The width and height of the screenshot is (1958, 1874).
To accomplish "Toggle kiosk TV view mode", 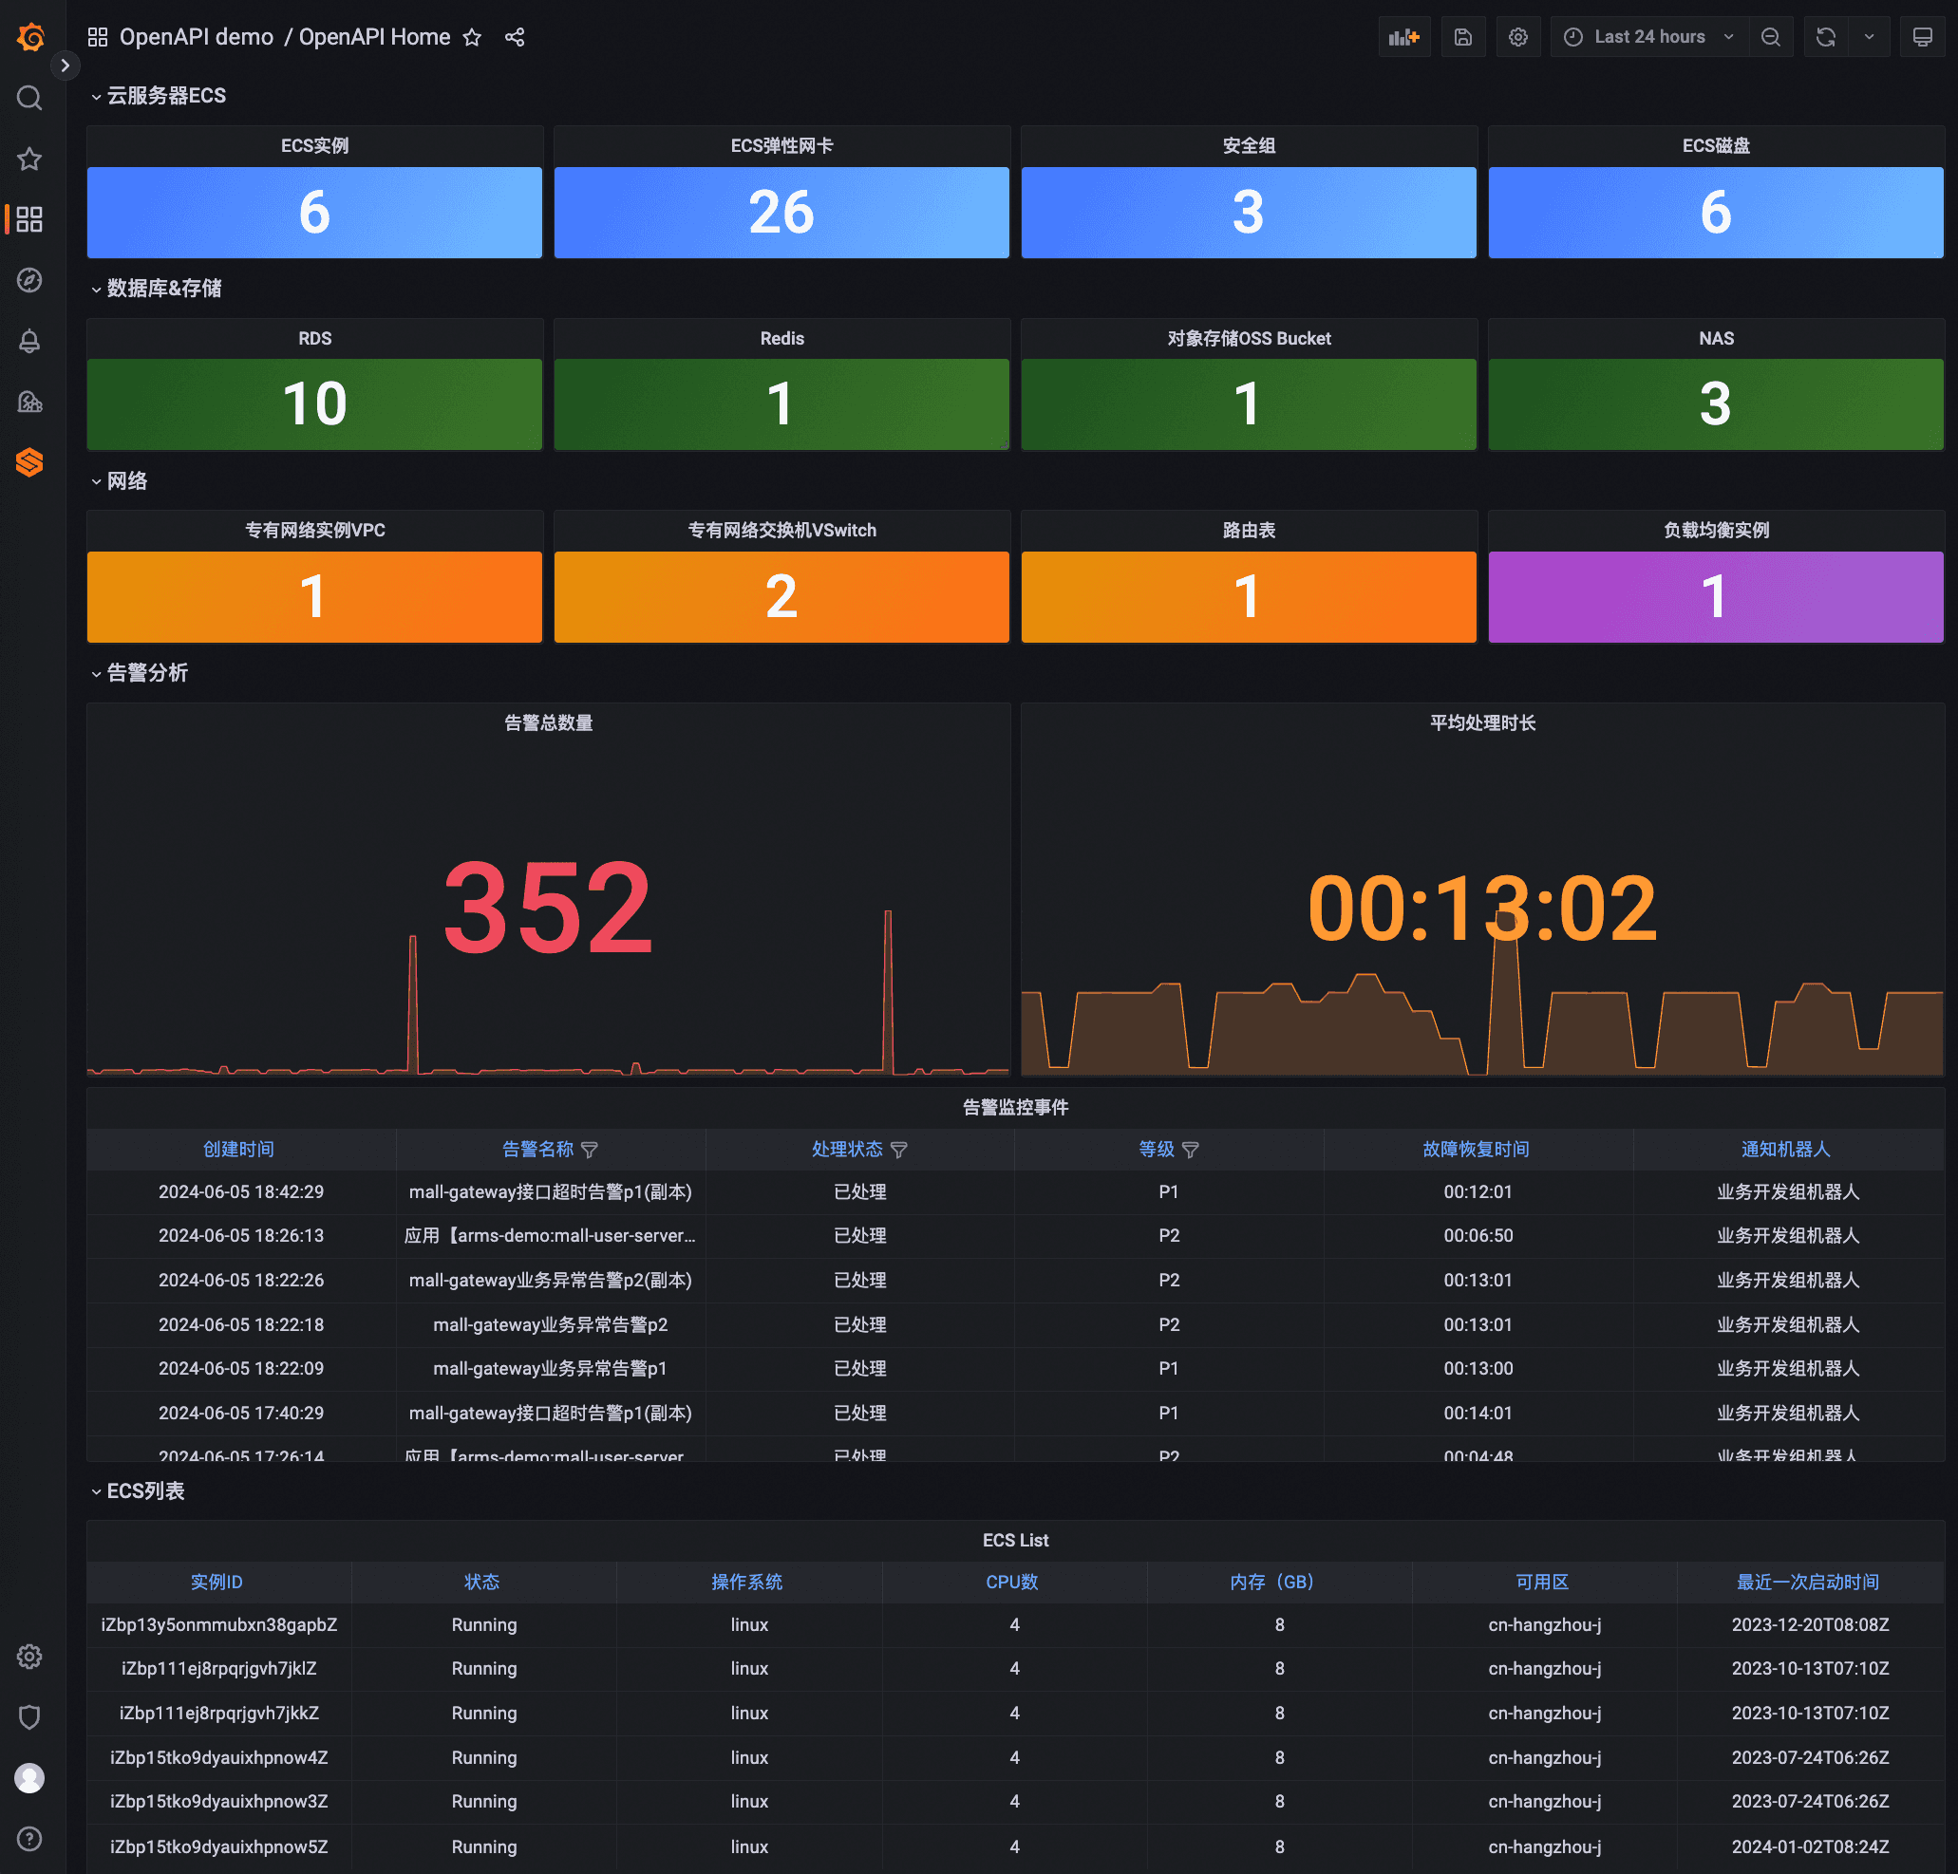I will [x=1922, y=37].
